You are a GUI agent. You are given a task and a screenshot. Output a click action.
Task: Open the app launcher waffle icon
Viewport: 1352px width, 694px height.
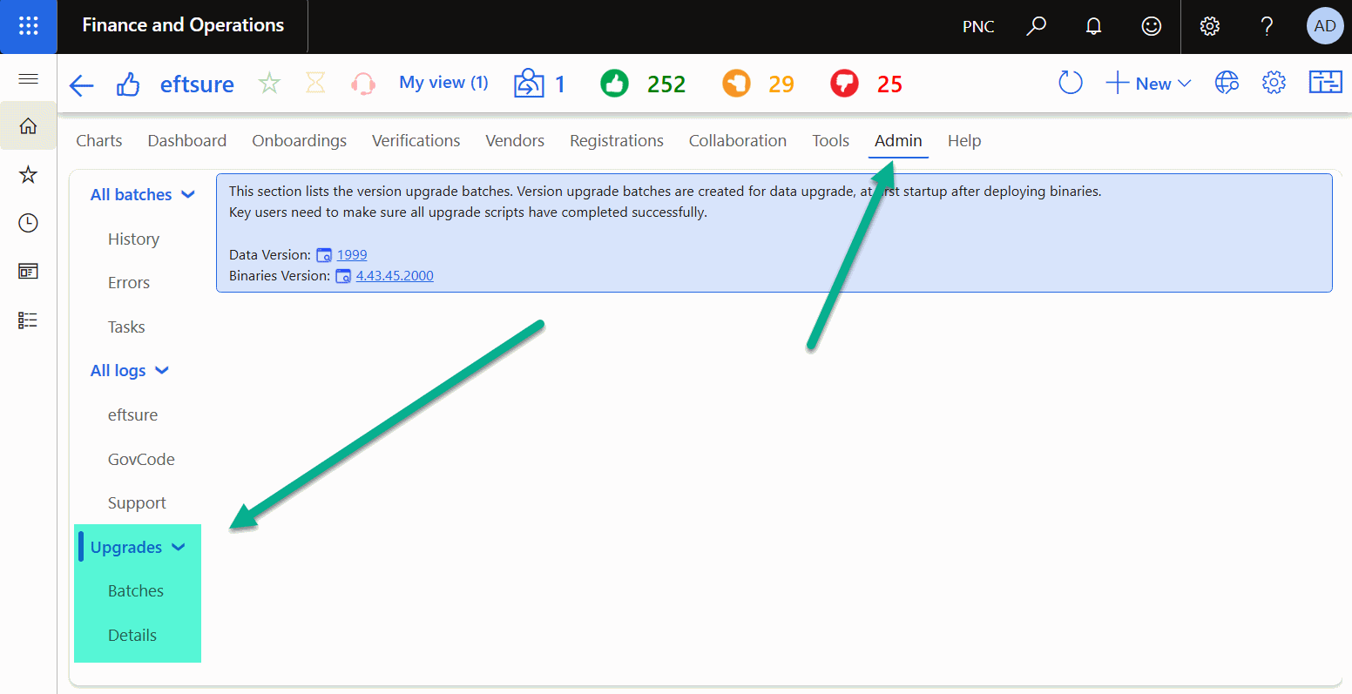[28, 26]
